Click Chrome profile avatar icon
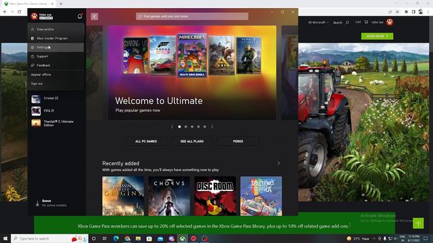 coord(421,11)
